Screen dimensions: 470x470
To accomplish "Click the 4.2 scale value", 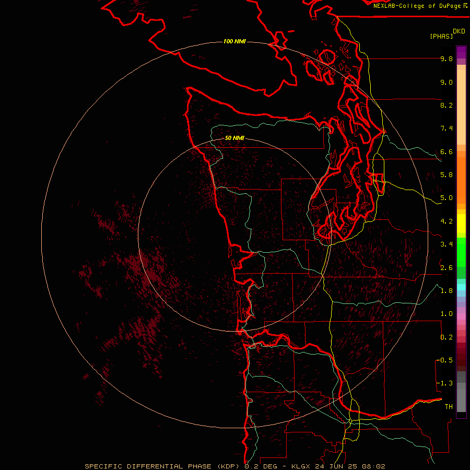I will [x=446, y=221].
